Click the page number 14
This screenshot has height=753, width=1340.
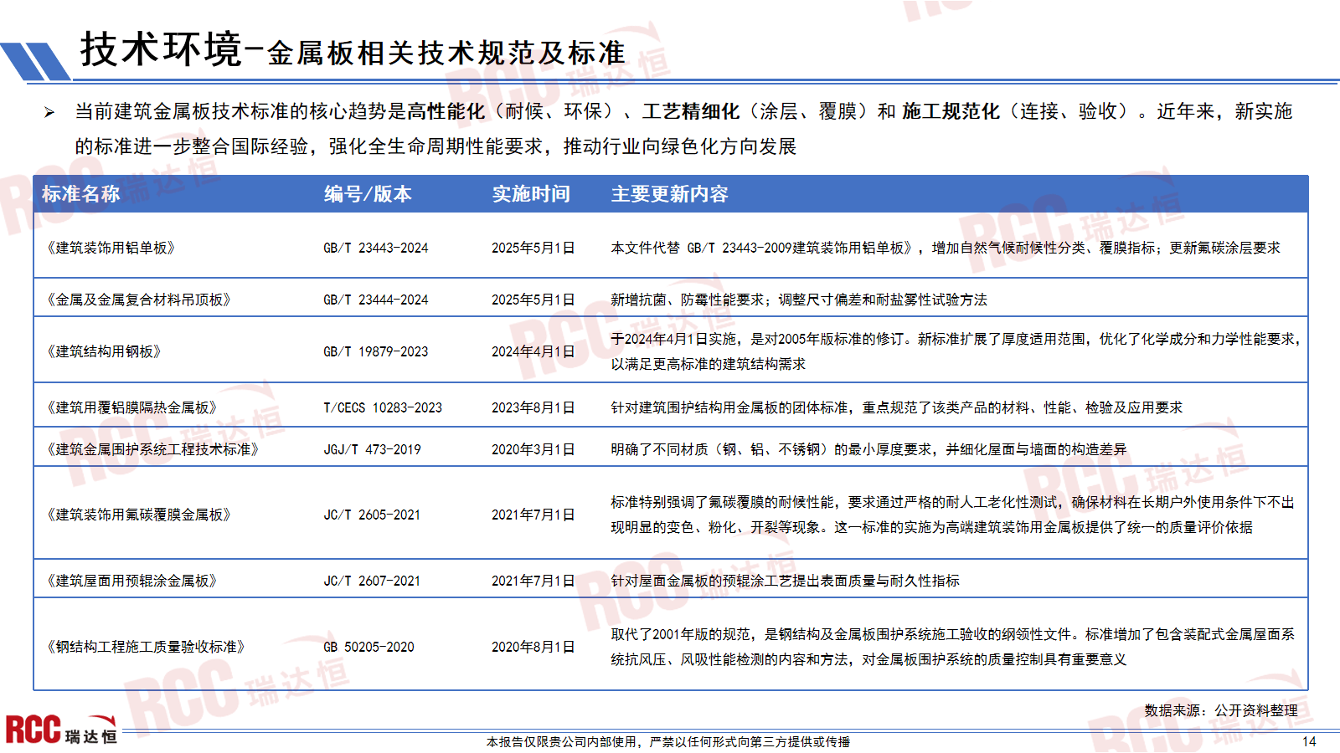1309,741
